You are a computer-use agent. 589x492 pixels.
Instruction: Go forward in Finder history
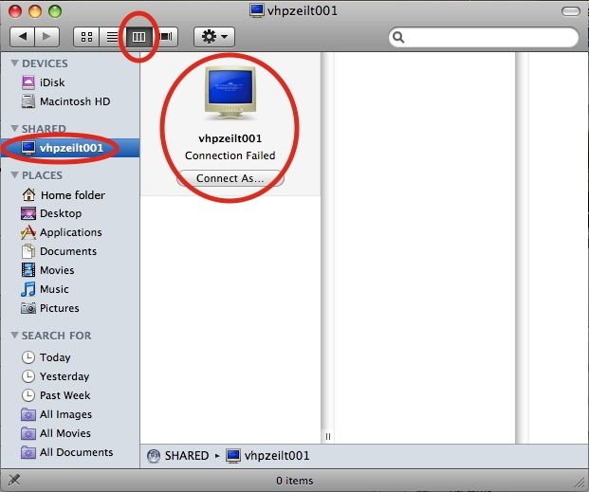pyautogui.click(x=47, y=37)
